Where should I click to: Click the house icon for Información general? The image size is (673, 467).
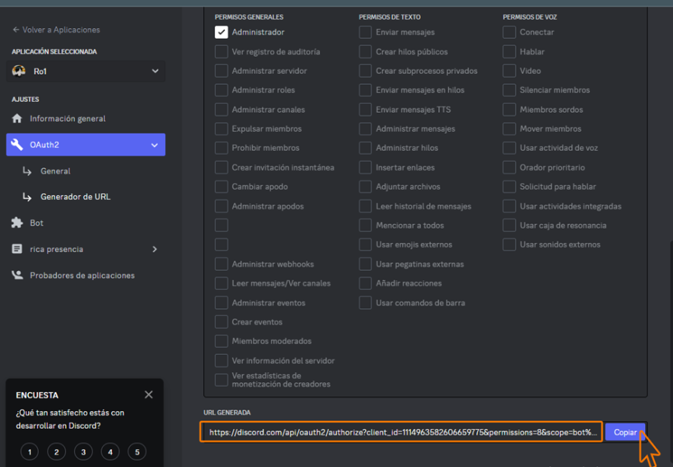coord(17,119)
